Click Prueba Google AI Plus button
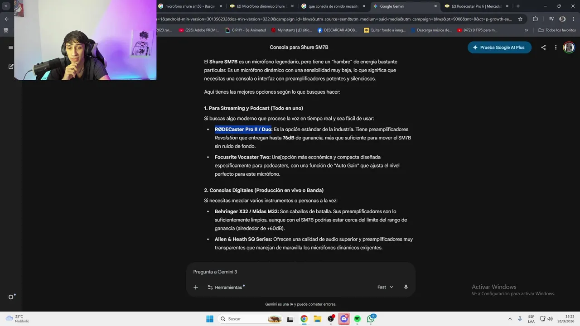Screen dimensions: 580x326 (x=499, y=47)
